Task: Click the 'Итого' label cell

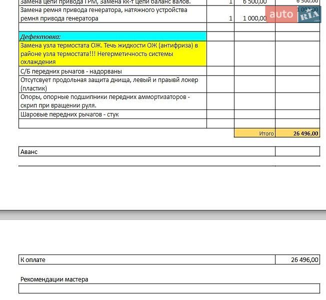Action: pos(254,133)
